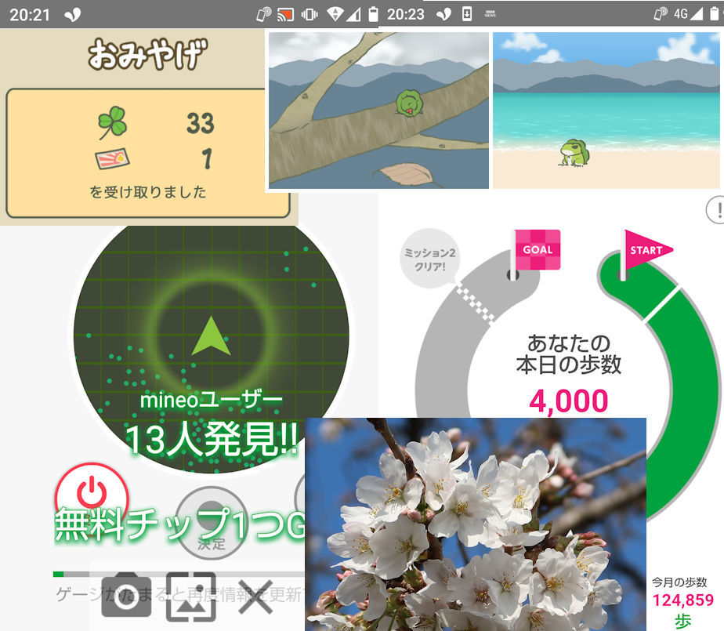Tap the 20:23 clock
This screenshot has width=724, height=631.
[x=405, y=14]
